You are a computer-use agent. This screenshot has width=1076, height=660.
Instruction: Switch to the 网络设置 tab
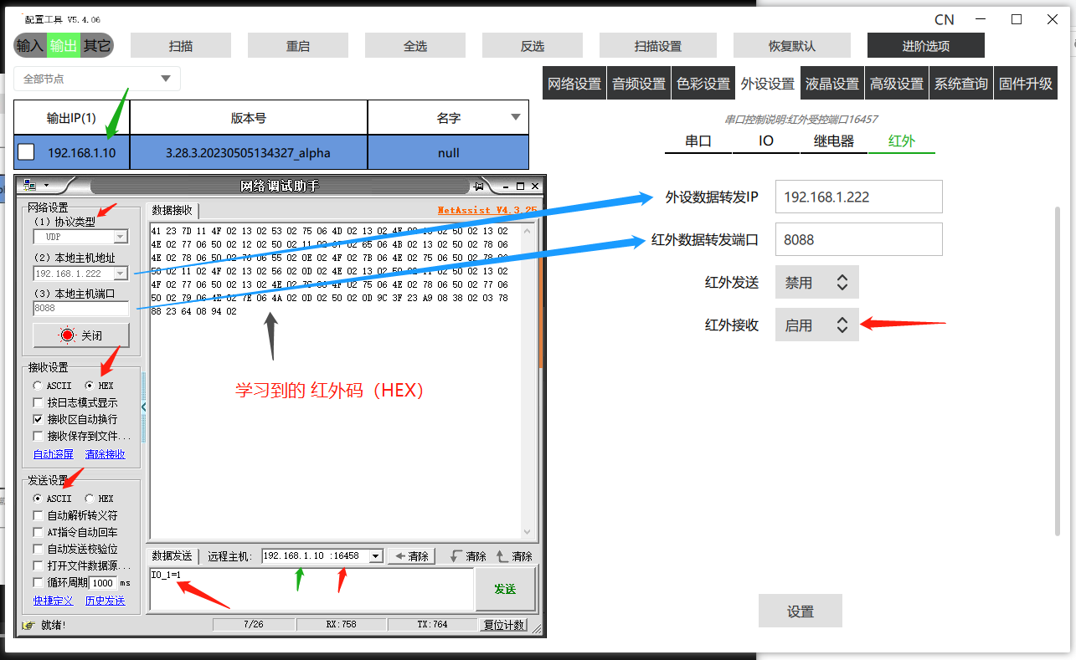574,84
